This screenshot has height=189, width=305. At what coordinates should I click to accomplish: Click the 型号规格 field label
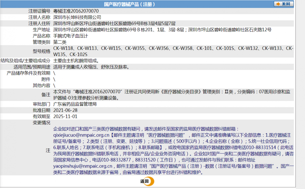pos(41,51)
